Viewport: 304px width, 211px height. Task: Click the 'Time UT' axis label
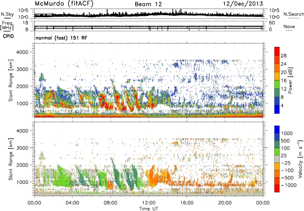[x=149, y=208]
